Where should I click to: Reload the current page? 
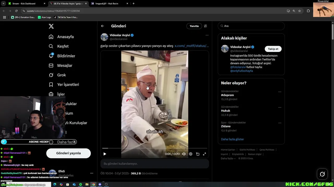pos(16,11)
